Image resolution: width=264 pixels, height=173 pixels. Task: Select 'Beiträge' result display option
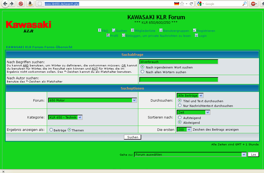click(x=51, y=130)
